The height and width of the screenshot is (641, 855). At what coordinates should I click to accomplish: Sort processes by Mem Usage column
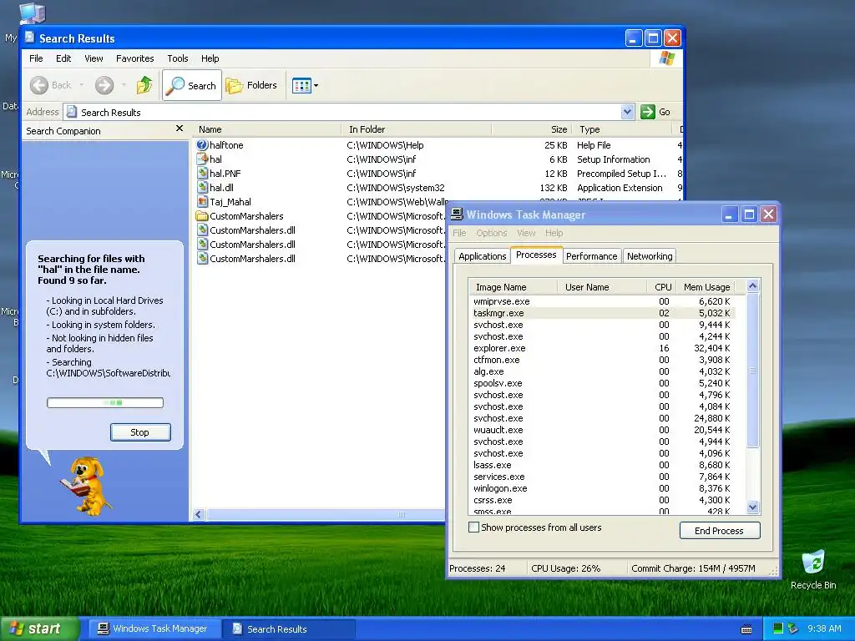coord(706,287)
